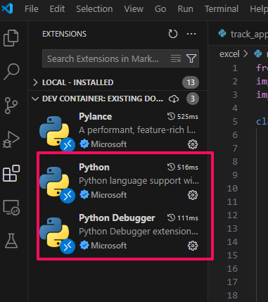The height and width of the screenshot is (302, 268).
Task: Open the Run menu
Action: (x=185, y=9)
